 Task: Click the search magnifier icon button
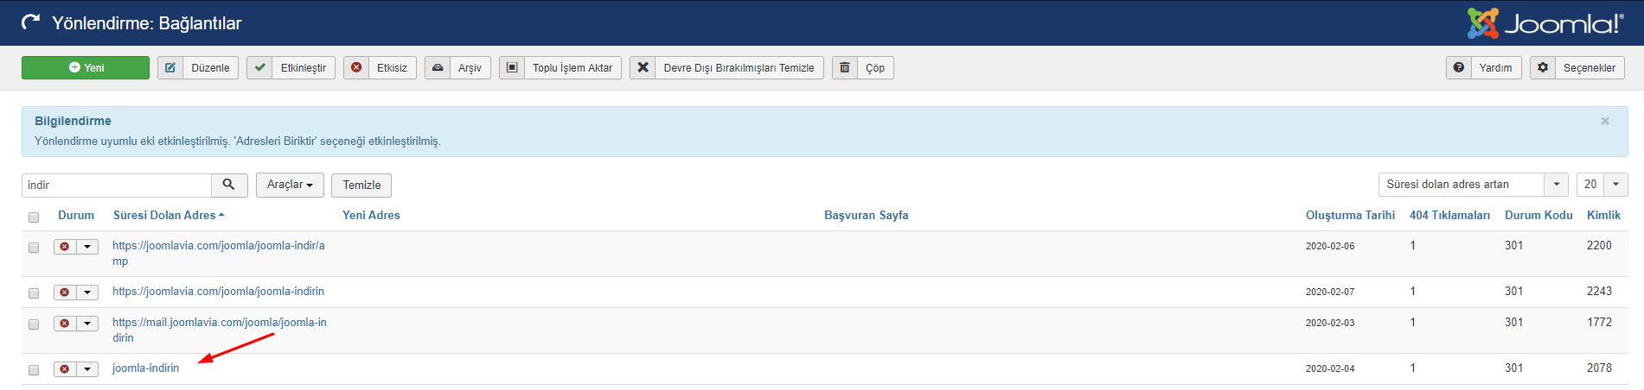229,185
